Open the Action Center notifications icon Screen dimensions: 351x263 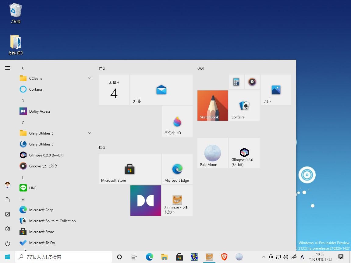pos(341,257)
